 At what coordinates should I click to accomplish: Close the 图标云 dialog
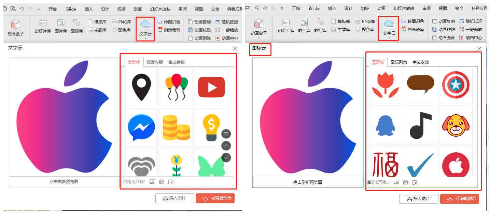click(479, 49)
